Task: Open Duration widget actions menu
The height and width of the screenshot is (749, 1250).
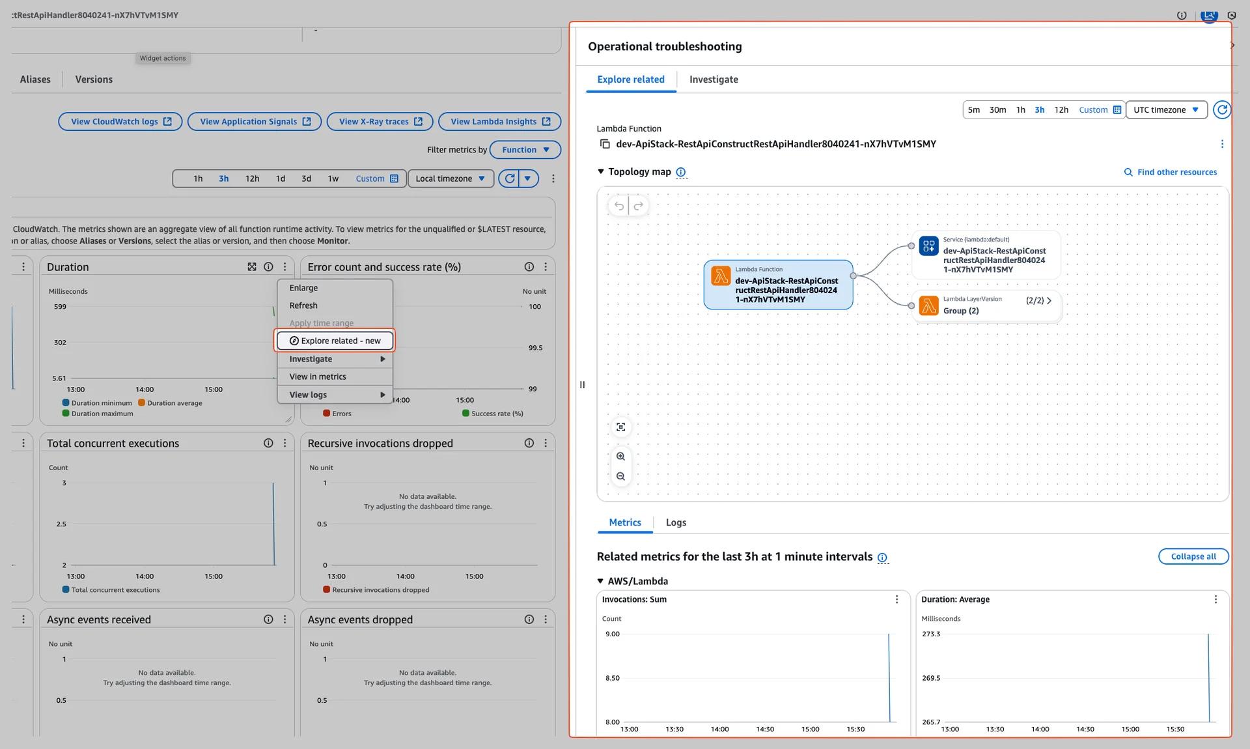Action: pyautogui.click(x=285, y=267)
